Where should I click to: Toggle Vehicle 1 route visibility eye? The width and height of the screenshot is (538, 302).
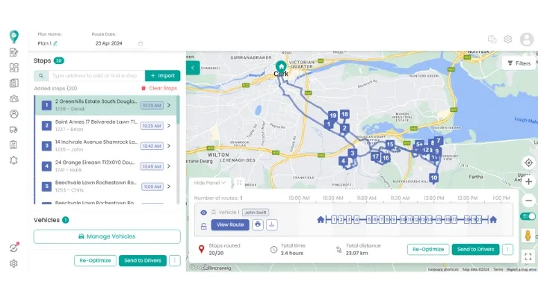pyautogui.click(x=203, y=212)
